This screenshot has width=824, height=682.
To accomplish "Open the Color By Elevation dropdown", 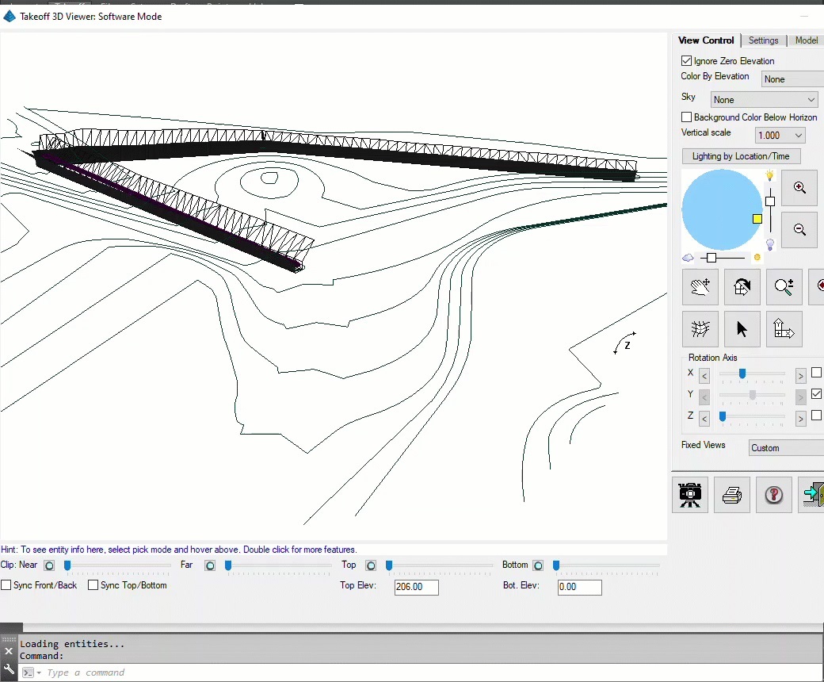I will pyautogui.click(x=792, y=79).
